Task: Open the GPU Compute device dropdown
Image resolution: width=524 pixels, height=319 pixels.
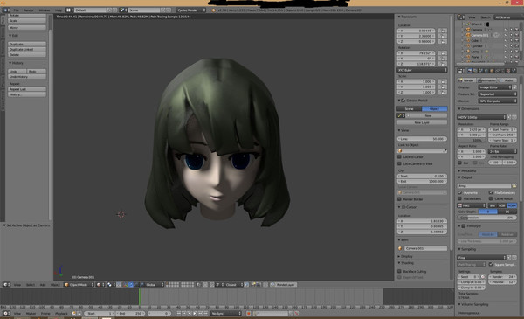Action: coord(497,101)
